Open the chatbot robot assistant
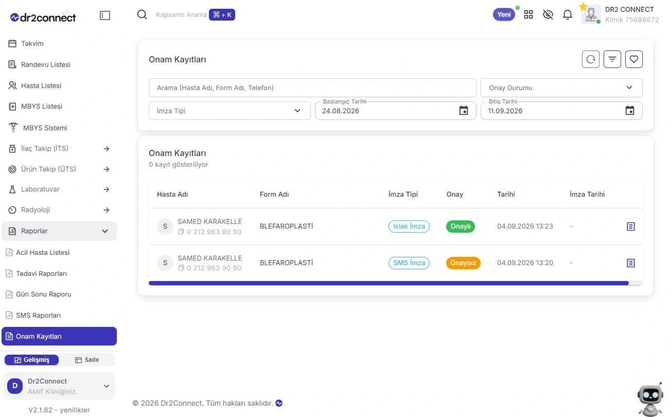The image size is (670, 417). click(650, 399)
